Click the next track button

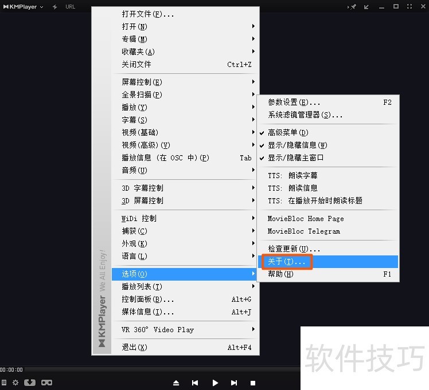point(234,383)
